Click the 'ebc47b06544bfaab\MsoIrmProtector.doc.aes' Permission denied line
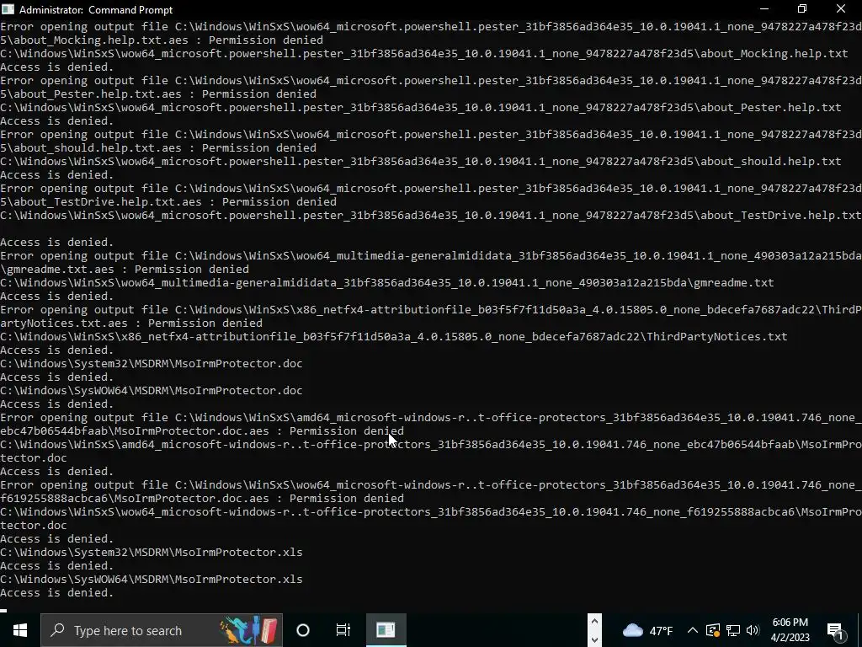The height and width of the screenshot is (647, 862). pos(202,430)
